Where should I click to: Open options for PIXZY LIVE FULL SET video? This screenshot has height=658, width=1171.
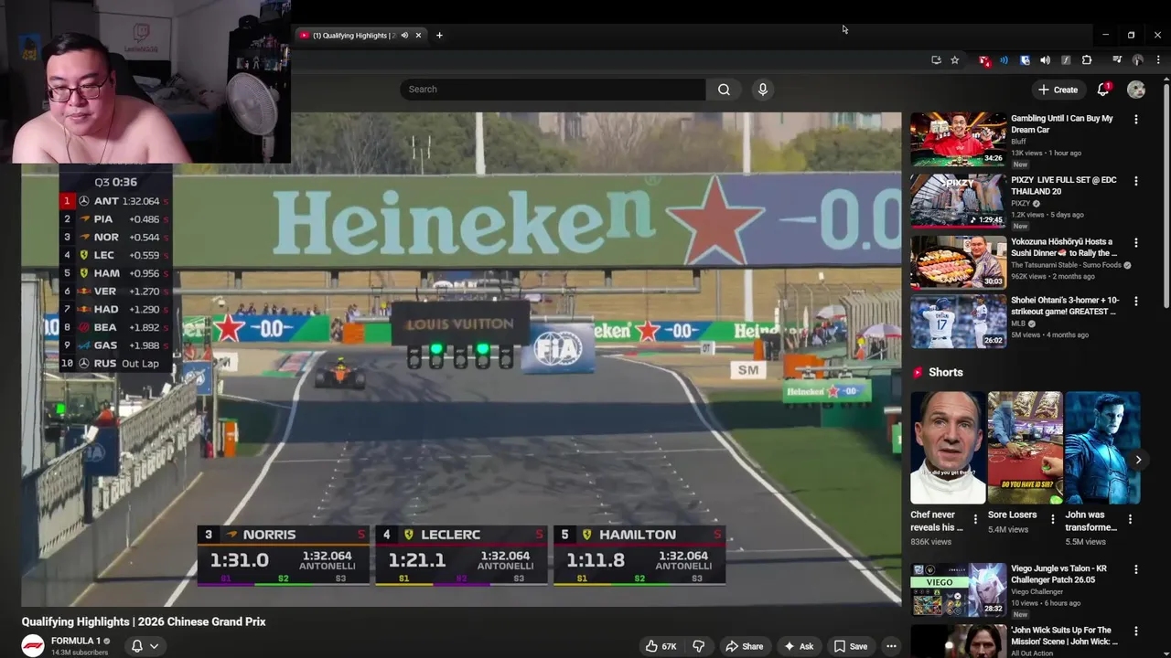click(1136, 181)
